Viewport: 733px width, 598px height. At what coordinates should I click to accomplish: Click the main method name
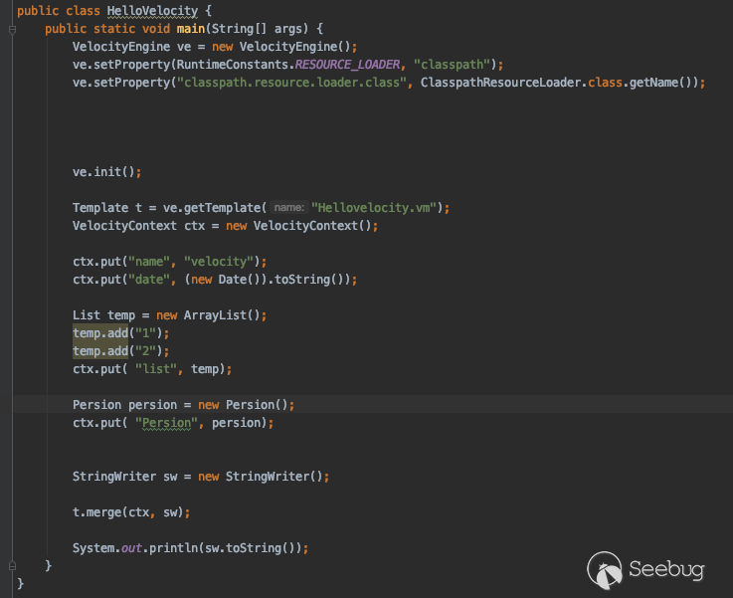pyautogui.click(x=191, y=29)
